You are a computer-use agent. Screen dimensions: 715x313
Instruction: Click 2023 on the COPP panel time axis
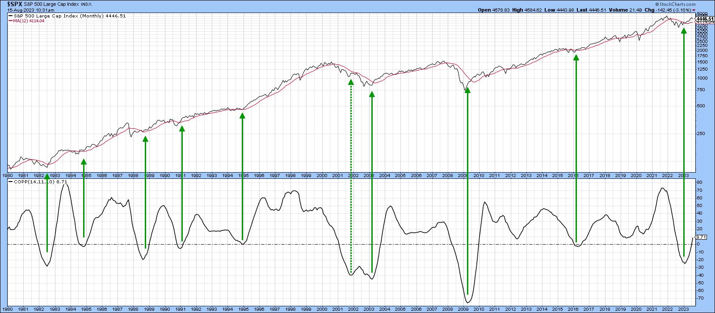coord(683,309)
